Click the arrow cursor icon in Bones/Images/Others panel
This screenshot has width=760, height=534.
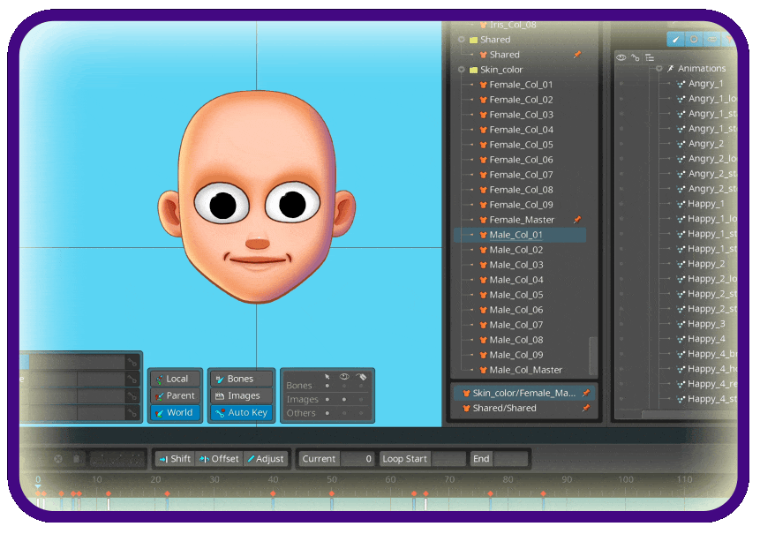click(x=327, y=377)
